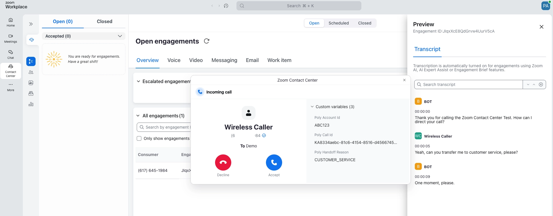Viewport: 553px width, 216px height.
Task: Open the analytics bar chart icon
Action: tap(31, 104)
